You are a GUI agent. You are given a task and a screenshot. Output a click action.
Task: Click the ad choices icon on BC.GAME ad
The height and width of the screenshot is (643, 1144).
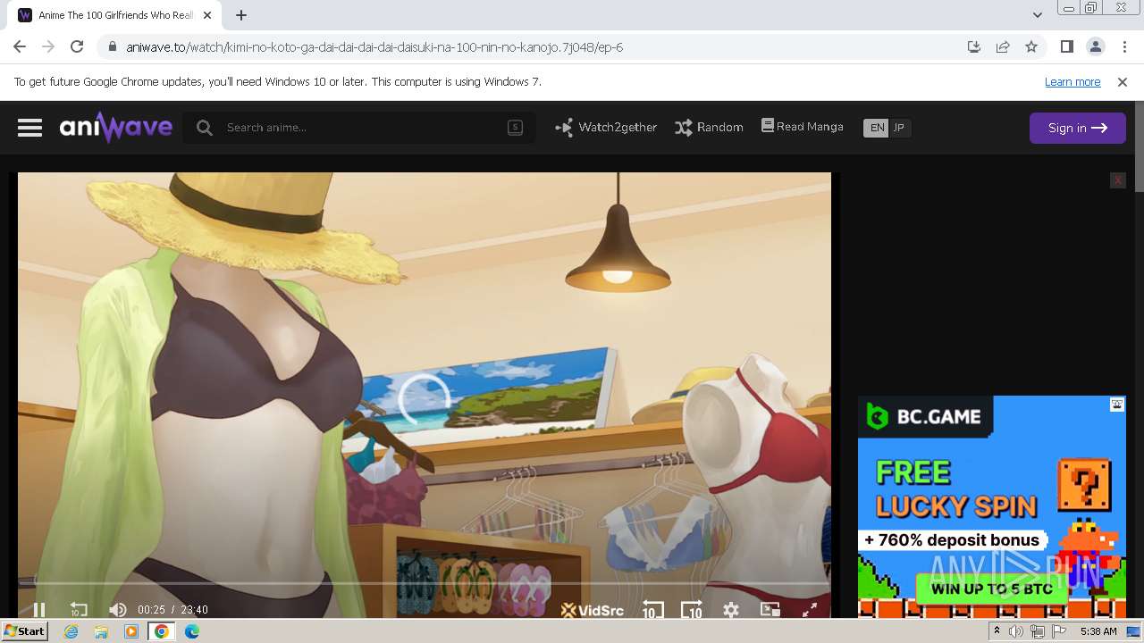pos(1117,405)
